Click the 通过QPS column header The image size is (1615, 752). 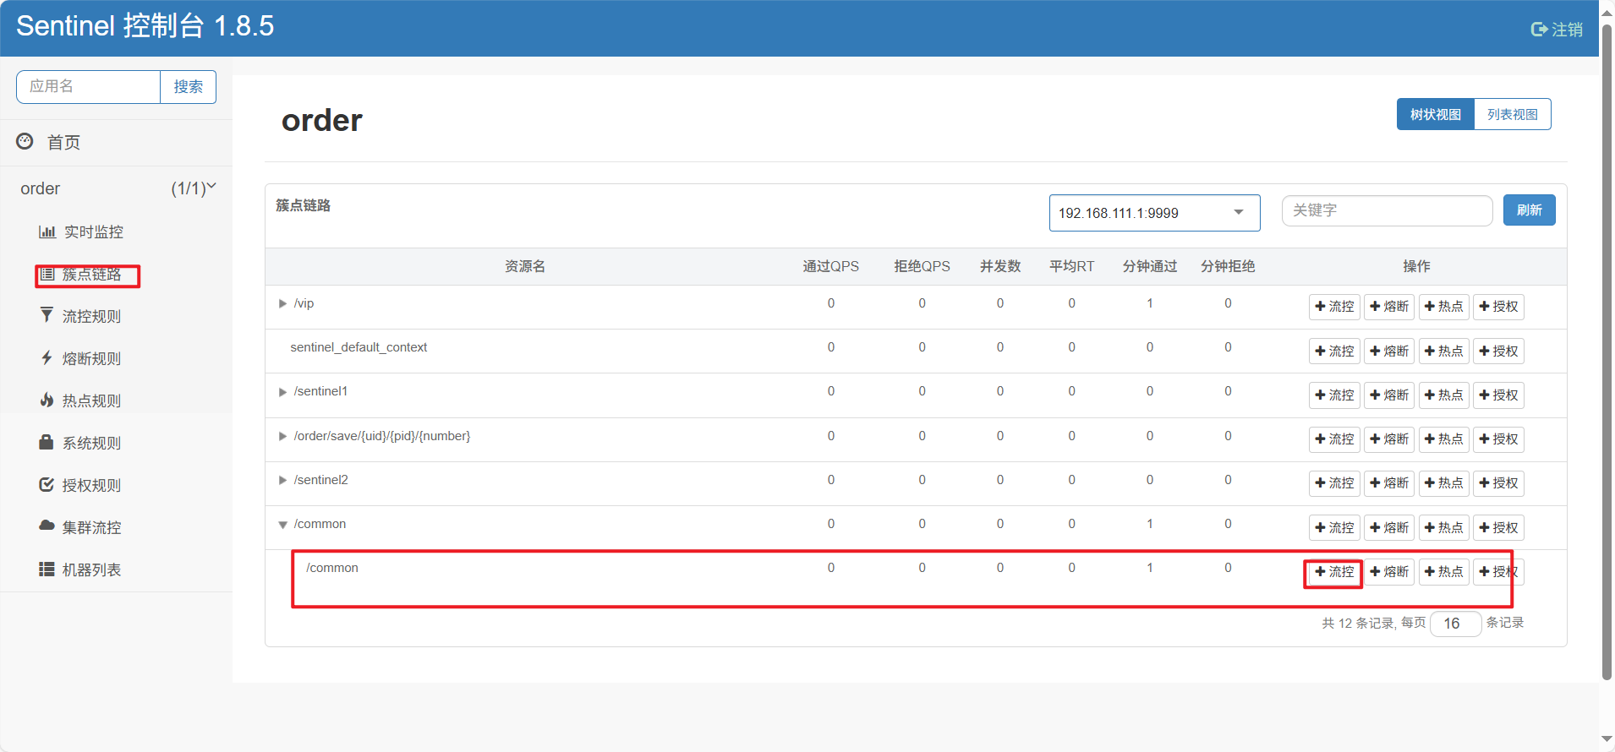click(x=830, y=266)
